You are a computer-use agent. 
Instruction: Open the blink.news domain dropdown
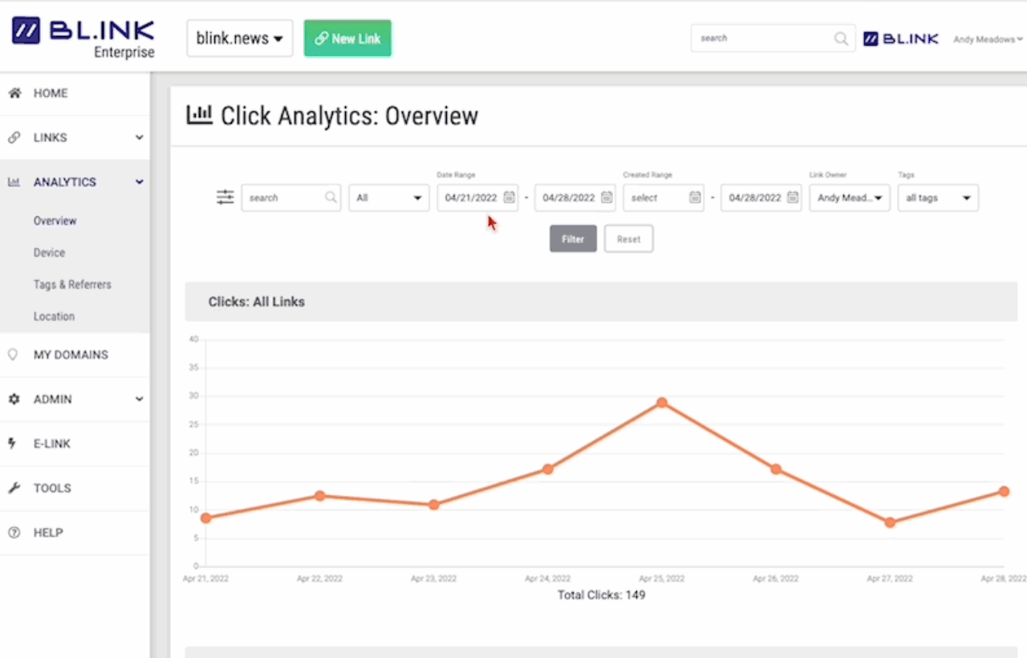pos(240,39)
